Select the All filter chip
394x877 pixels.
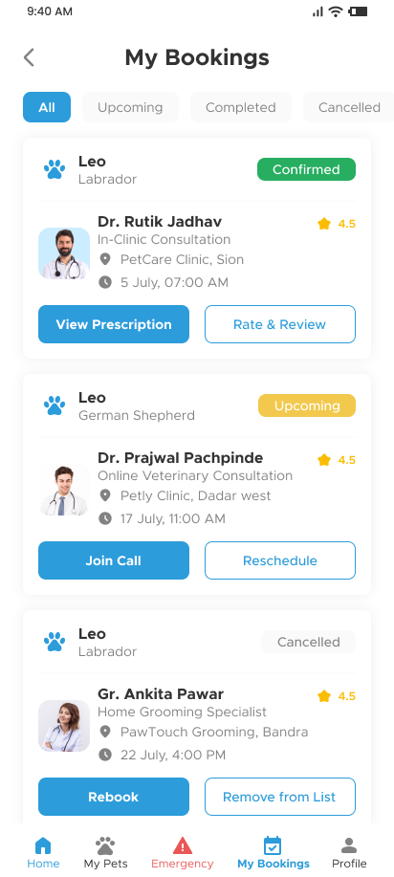[x=47, y=107]
